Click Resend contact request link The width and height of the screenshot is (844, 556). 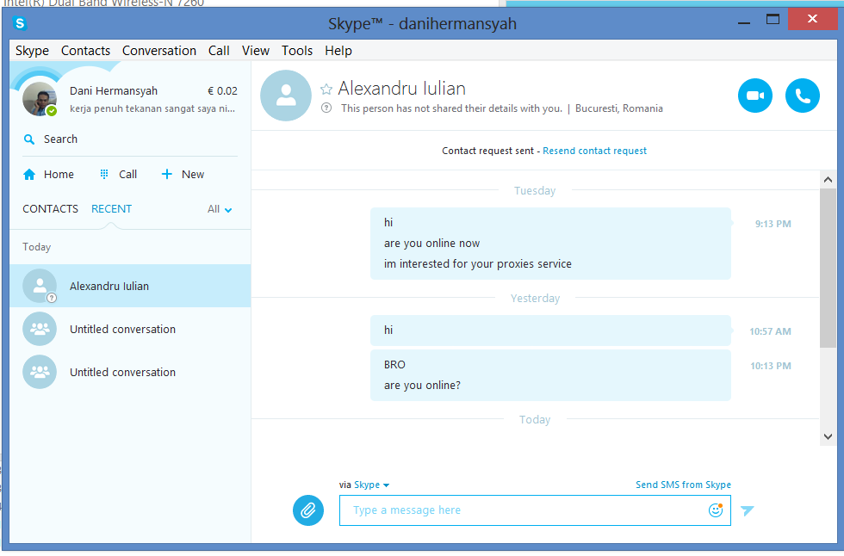coord(595,151)
